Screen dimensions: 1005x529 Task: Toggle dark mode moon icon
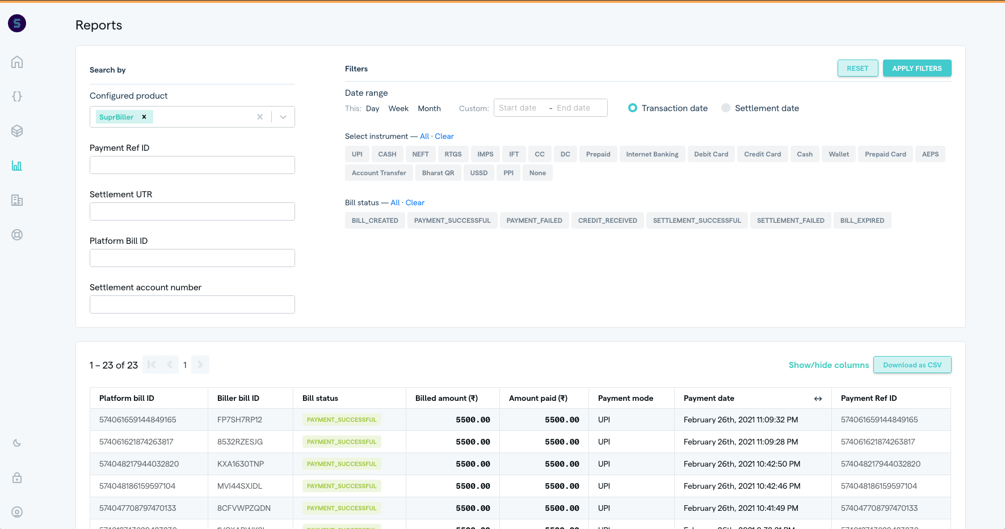17,443
